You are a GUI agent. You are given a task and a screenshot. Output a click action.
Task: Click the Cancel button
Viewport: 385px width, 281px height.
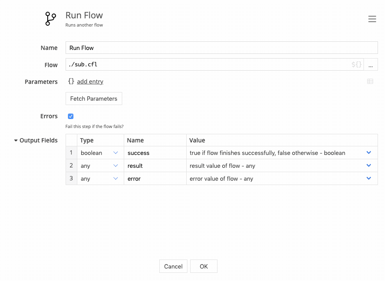coord(173,266)
